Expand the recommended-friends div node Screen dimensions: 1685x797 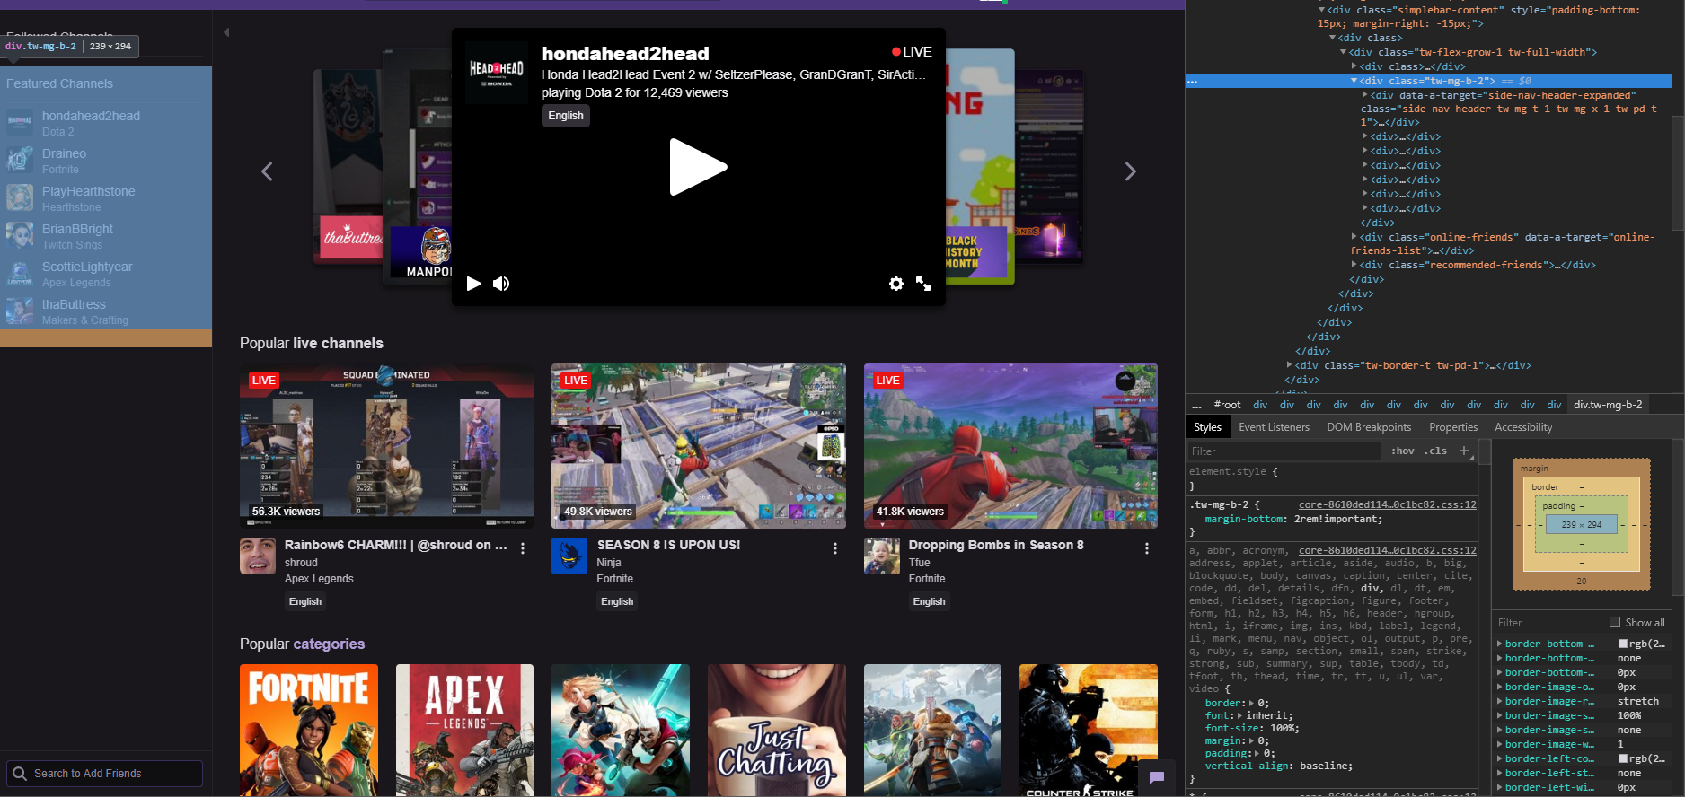tap(1354, 265)
